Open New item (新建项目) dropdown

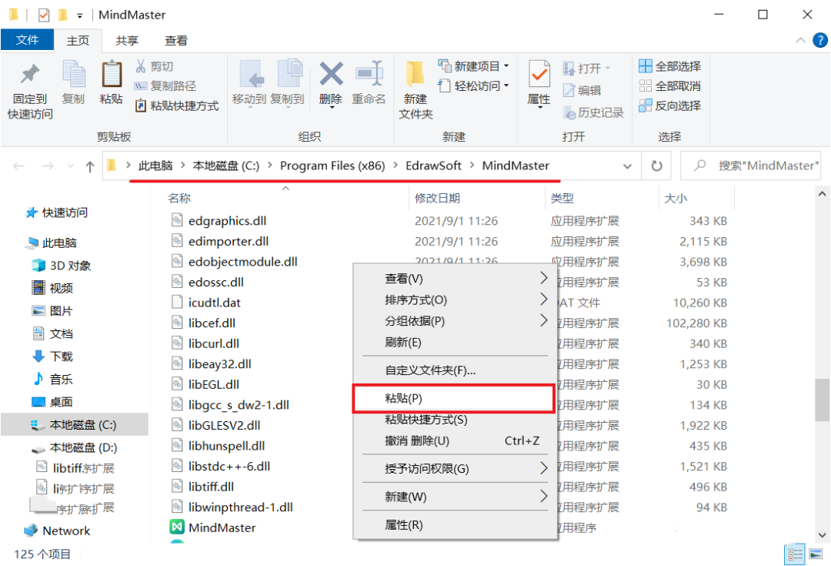[x=473, y=66]
